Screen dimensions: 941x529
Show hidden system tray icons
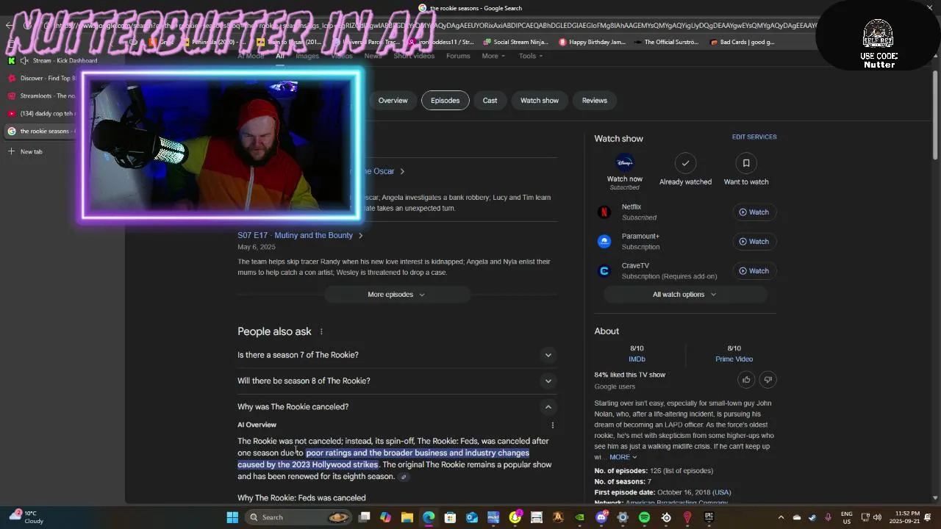[x=781, y=517]
